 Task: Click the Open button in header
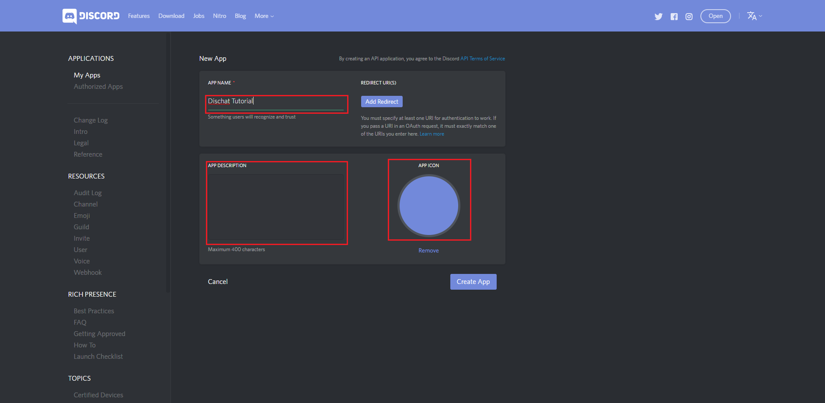pos(716,16)
